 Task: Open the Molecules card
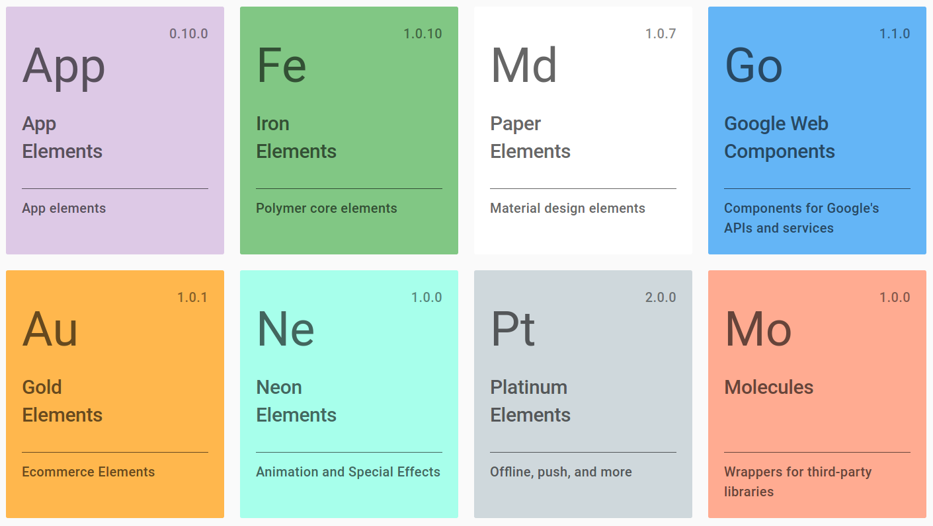[817, 394]
